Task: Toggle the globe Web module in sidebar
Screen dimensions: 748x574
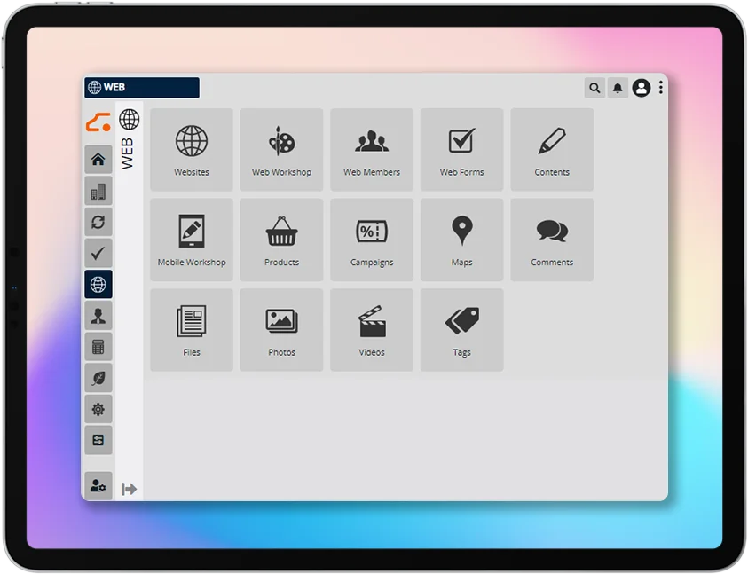Action: pyautogui.click(x=98, y=284)
